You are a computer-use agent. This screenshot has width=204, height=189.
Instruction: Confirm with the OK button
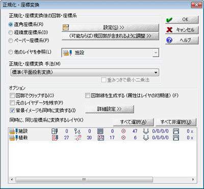(182, 19)
